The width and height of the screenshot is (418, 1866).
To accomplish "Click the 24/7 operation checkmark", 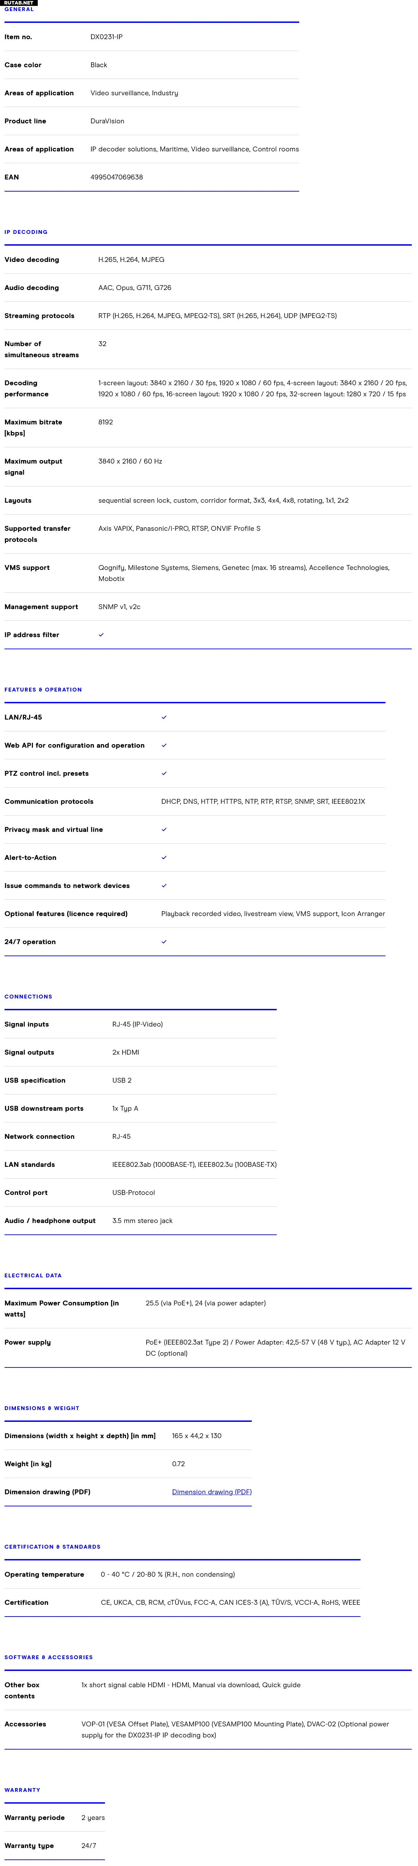I will [164, 942].
